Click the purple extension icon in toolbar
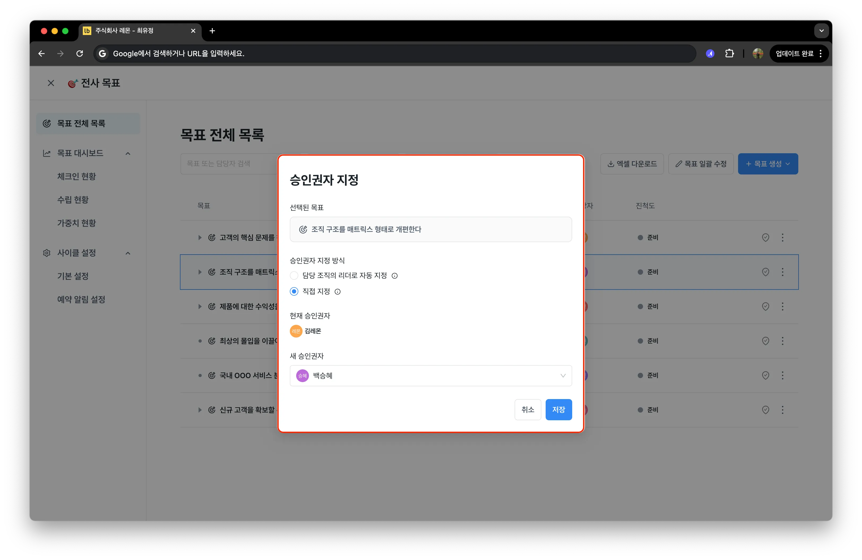 [x=710, y=54]
